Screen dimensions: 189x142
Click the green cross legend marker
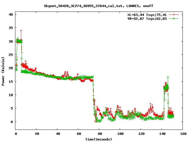[x=174, y=18]
